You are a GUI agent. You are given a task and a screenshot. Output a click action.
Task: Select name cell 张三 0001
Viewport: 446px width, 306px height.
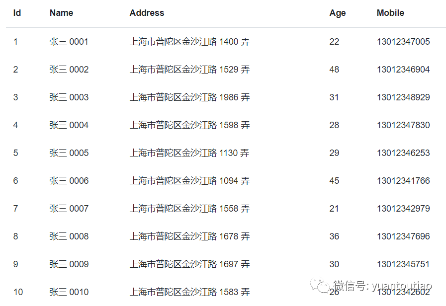(69, 42)
